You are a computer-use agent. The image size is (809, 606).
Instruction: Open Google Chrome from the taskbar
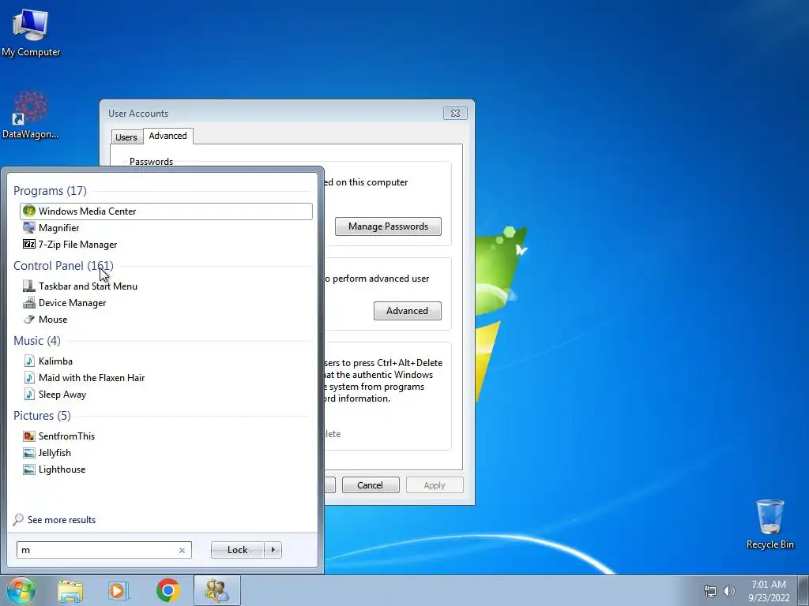click(x=167, y=590)
